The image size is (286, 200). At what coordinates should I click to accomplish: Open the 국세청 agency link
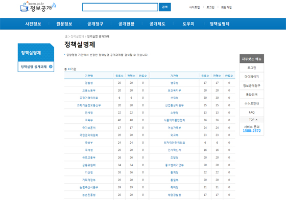[89, 150]
